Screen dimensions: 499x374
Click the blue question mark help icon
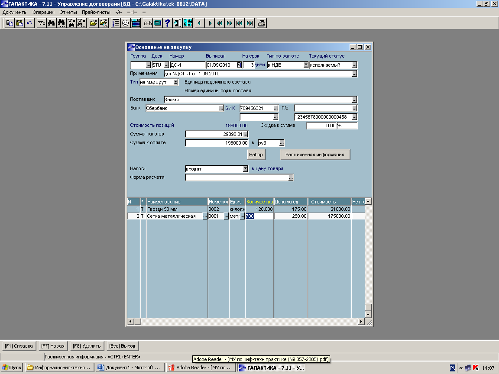168,23
